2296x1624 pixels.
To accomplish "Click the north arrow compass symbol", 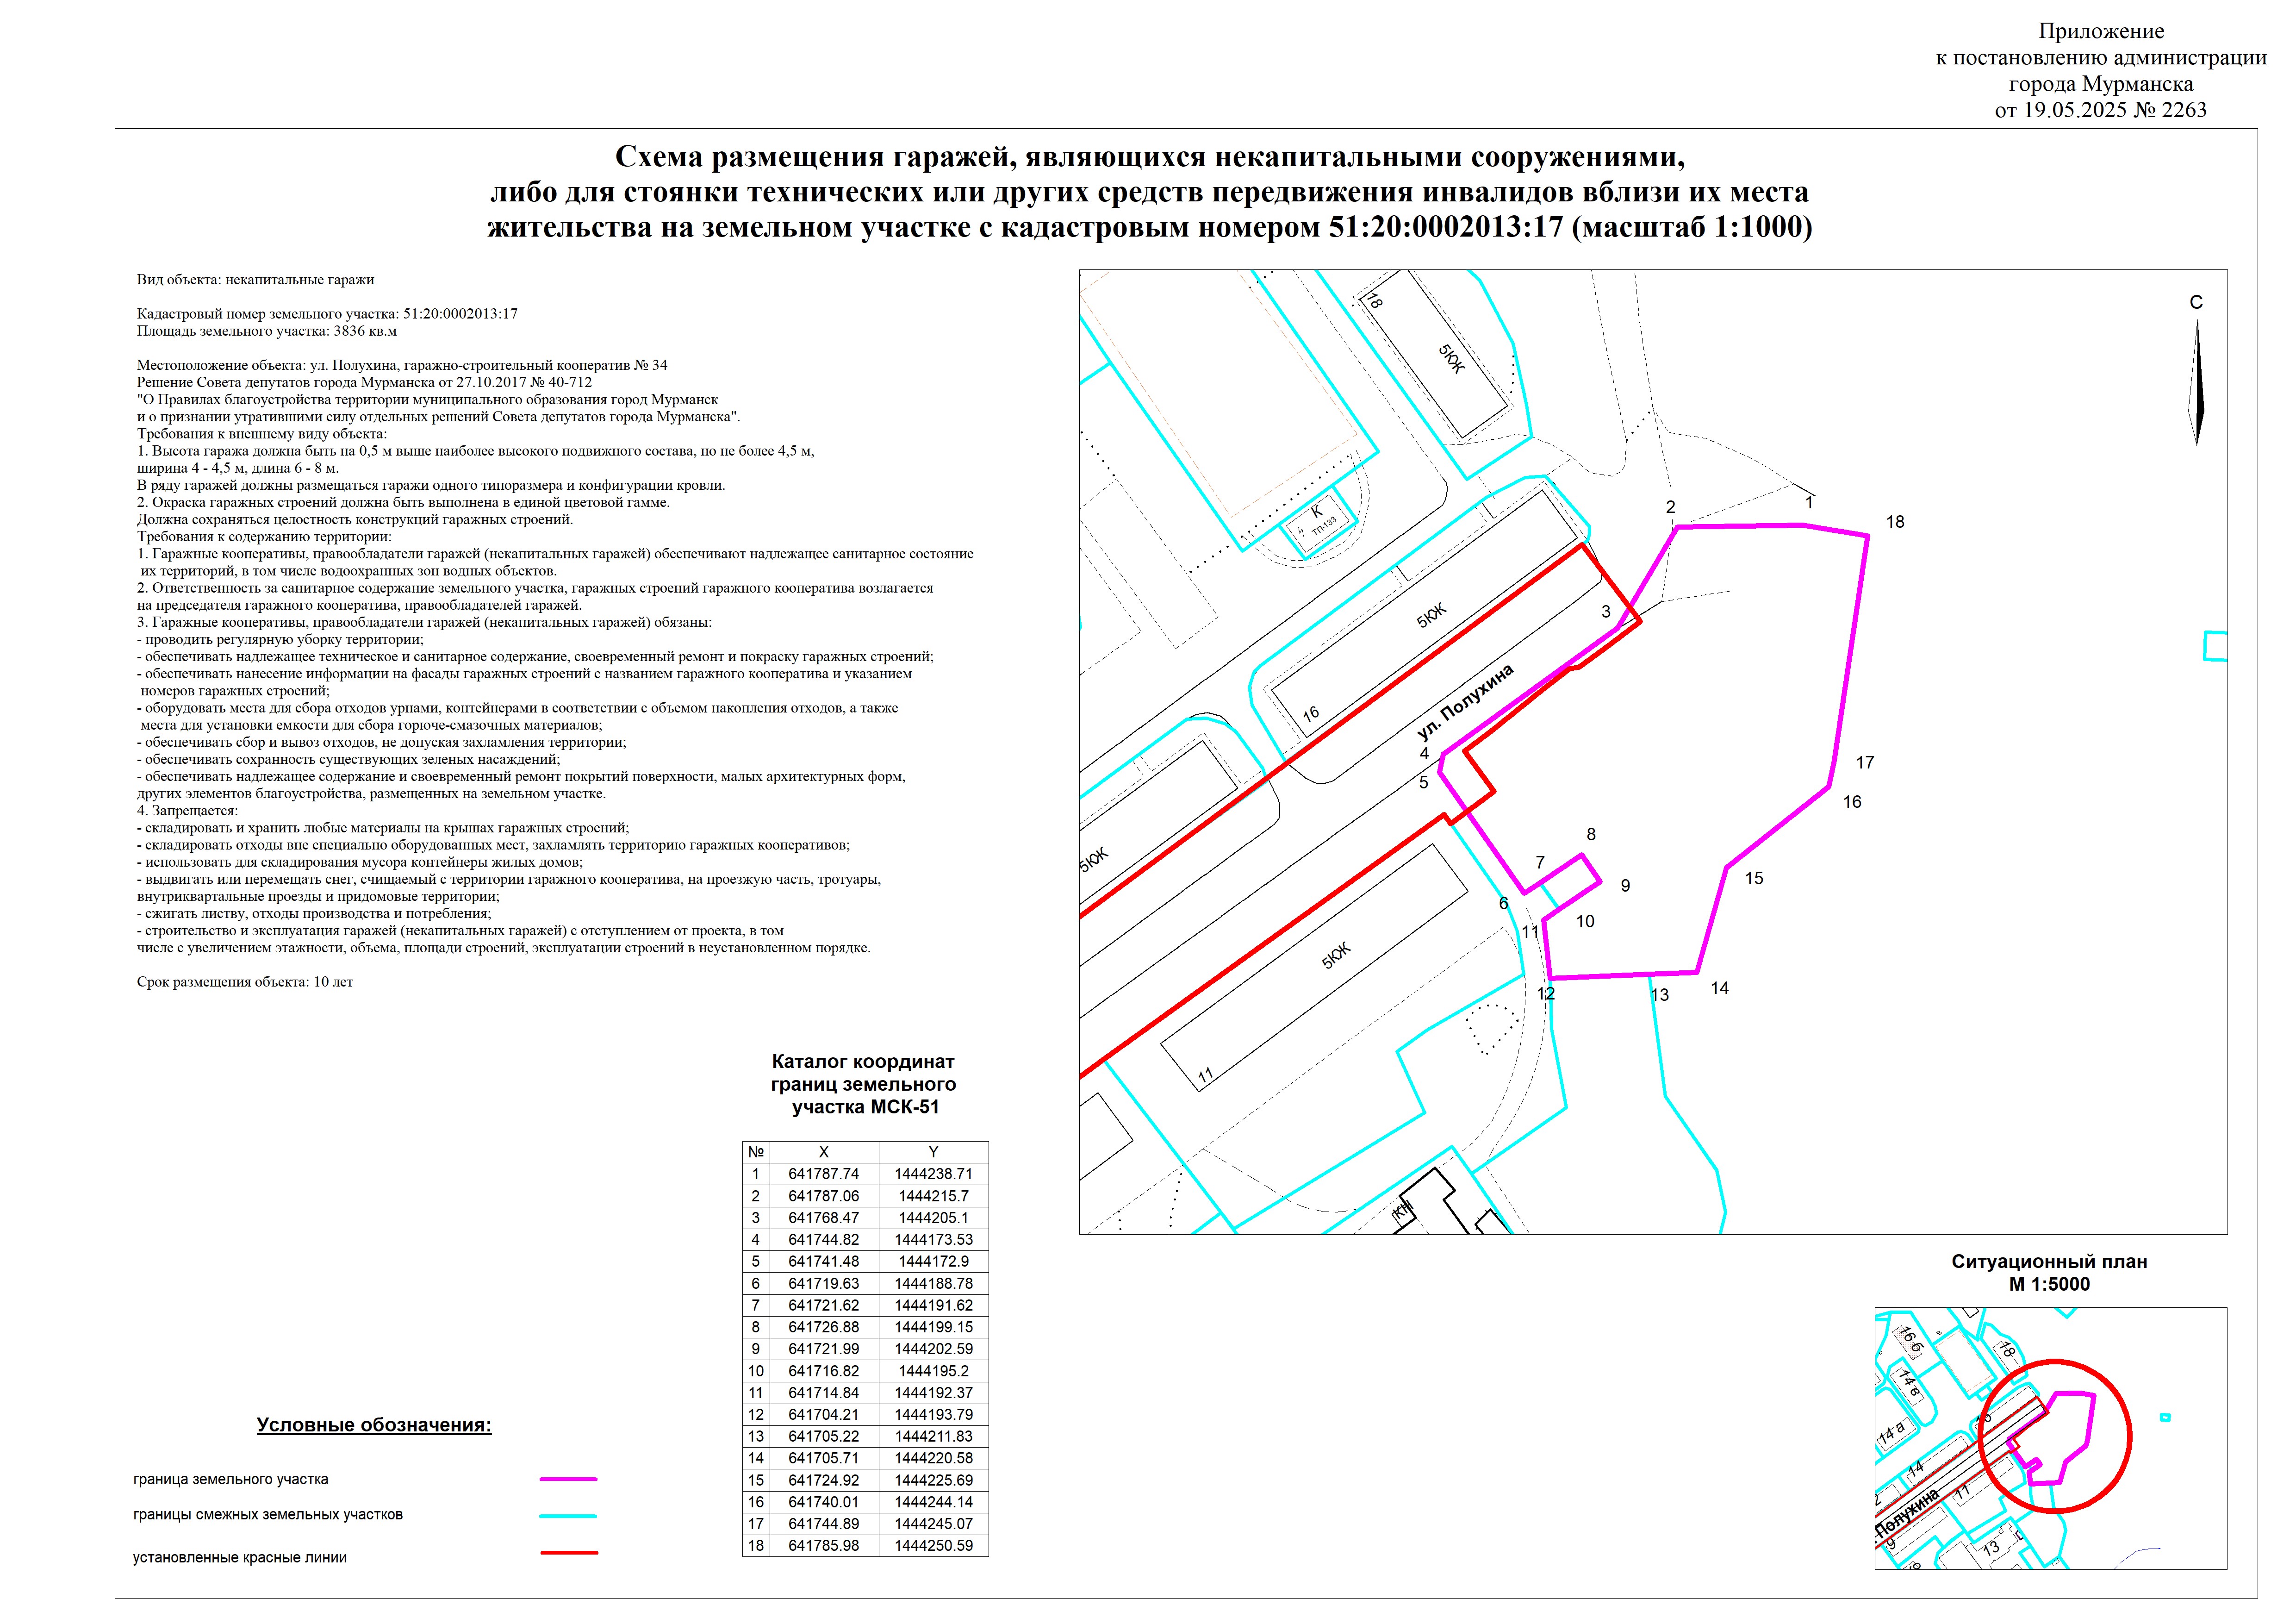I will 2197,383.
